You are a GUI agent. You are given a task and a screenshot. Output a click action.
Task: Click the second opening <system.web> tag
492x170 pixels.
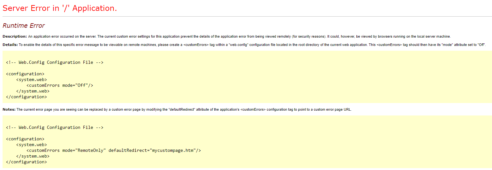click(x=32, y=144)
